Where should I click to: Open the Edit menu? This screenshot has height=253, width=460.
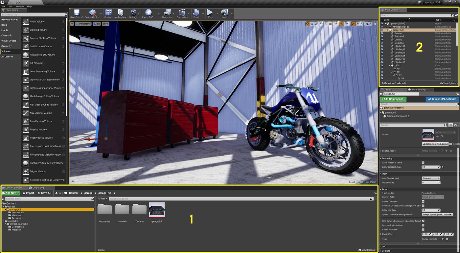click(x=11, y=6)
